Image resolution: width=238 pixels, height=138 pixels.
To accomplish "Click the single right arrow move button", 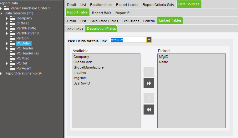I will (x=149, y=72).
